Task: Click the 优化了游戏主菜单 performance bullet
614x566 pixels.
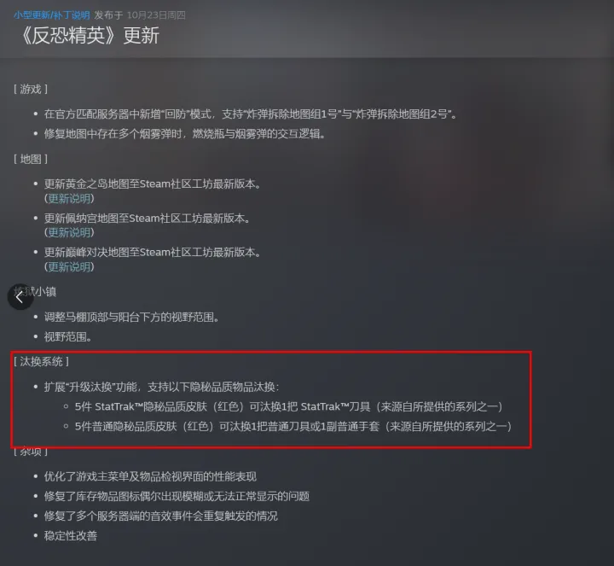Action: [150, 476]
